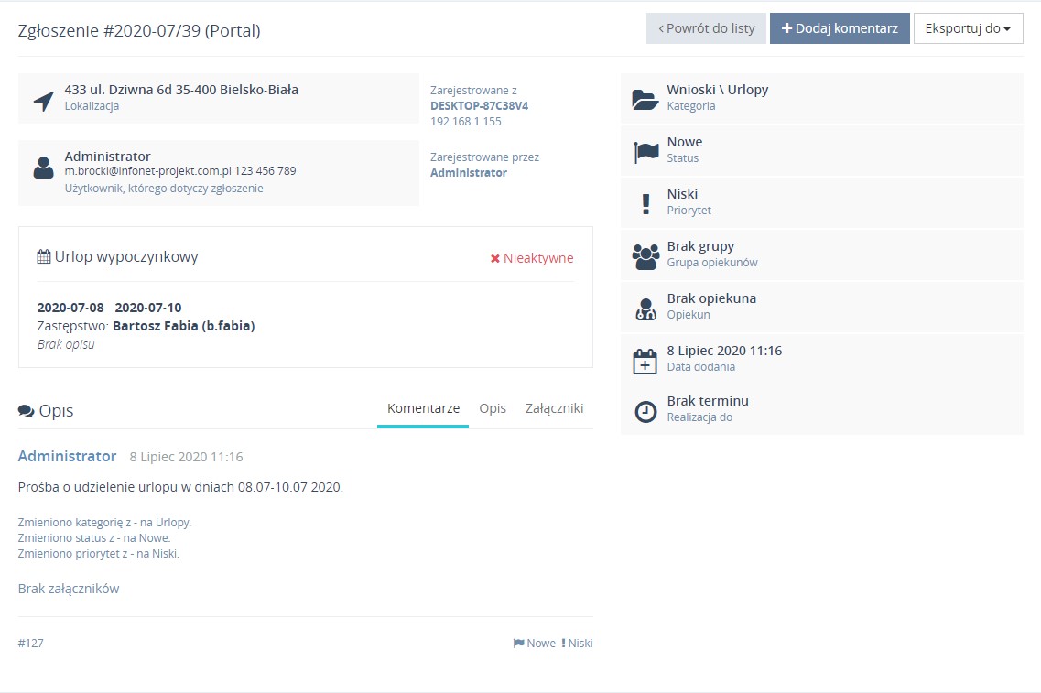Click the flag icon next to Nowe status
Image resolution: width=1041 pixels, height=693 pixels.
tap(645, 151)
